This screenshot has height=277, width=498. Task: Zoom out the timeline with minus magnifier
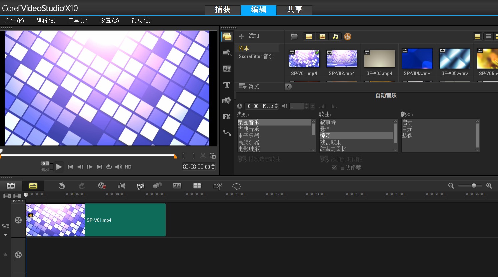click(x=451, y=186)
